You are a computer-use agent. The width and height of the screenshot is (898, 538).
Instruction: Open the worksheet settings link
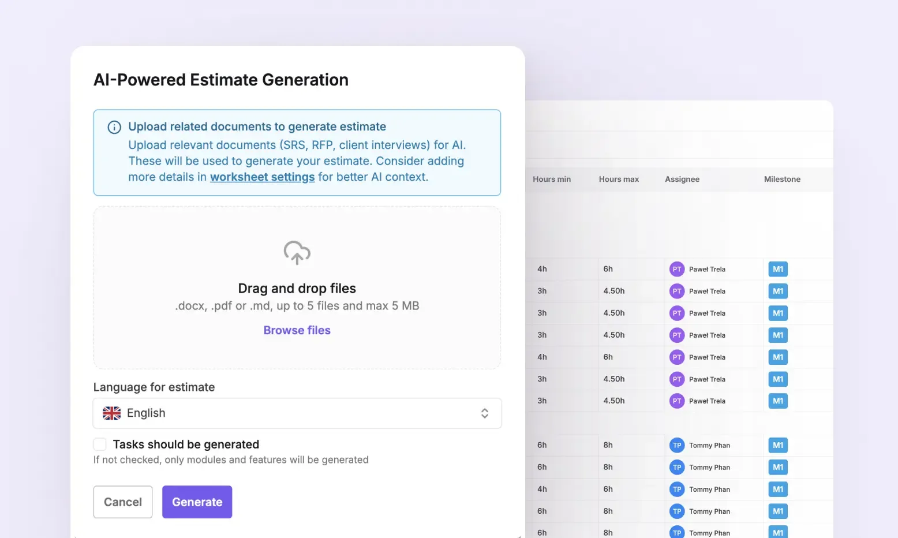click(x=263, y=177)
